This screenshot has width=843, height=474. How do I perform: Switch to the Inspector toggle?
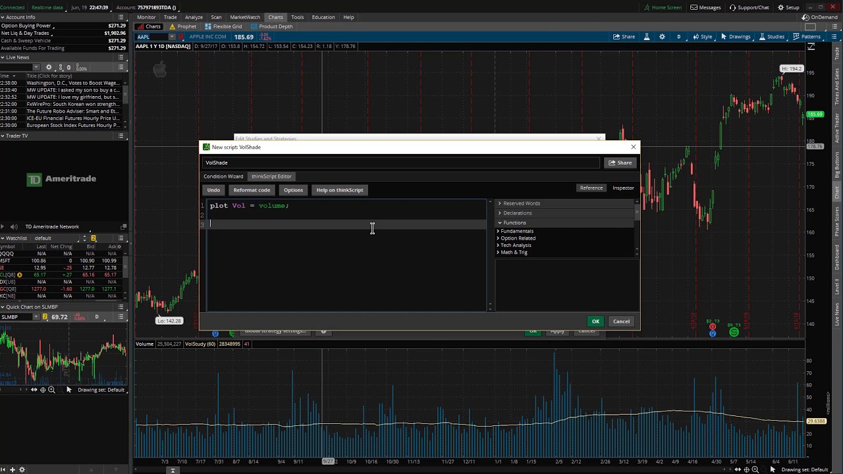click(x=623, y=188)
